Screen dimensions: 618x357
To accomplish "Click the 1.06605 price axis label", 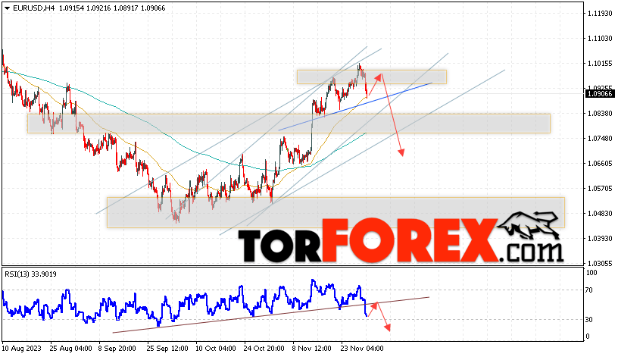I will coord(600,164).
